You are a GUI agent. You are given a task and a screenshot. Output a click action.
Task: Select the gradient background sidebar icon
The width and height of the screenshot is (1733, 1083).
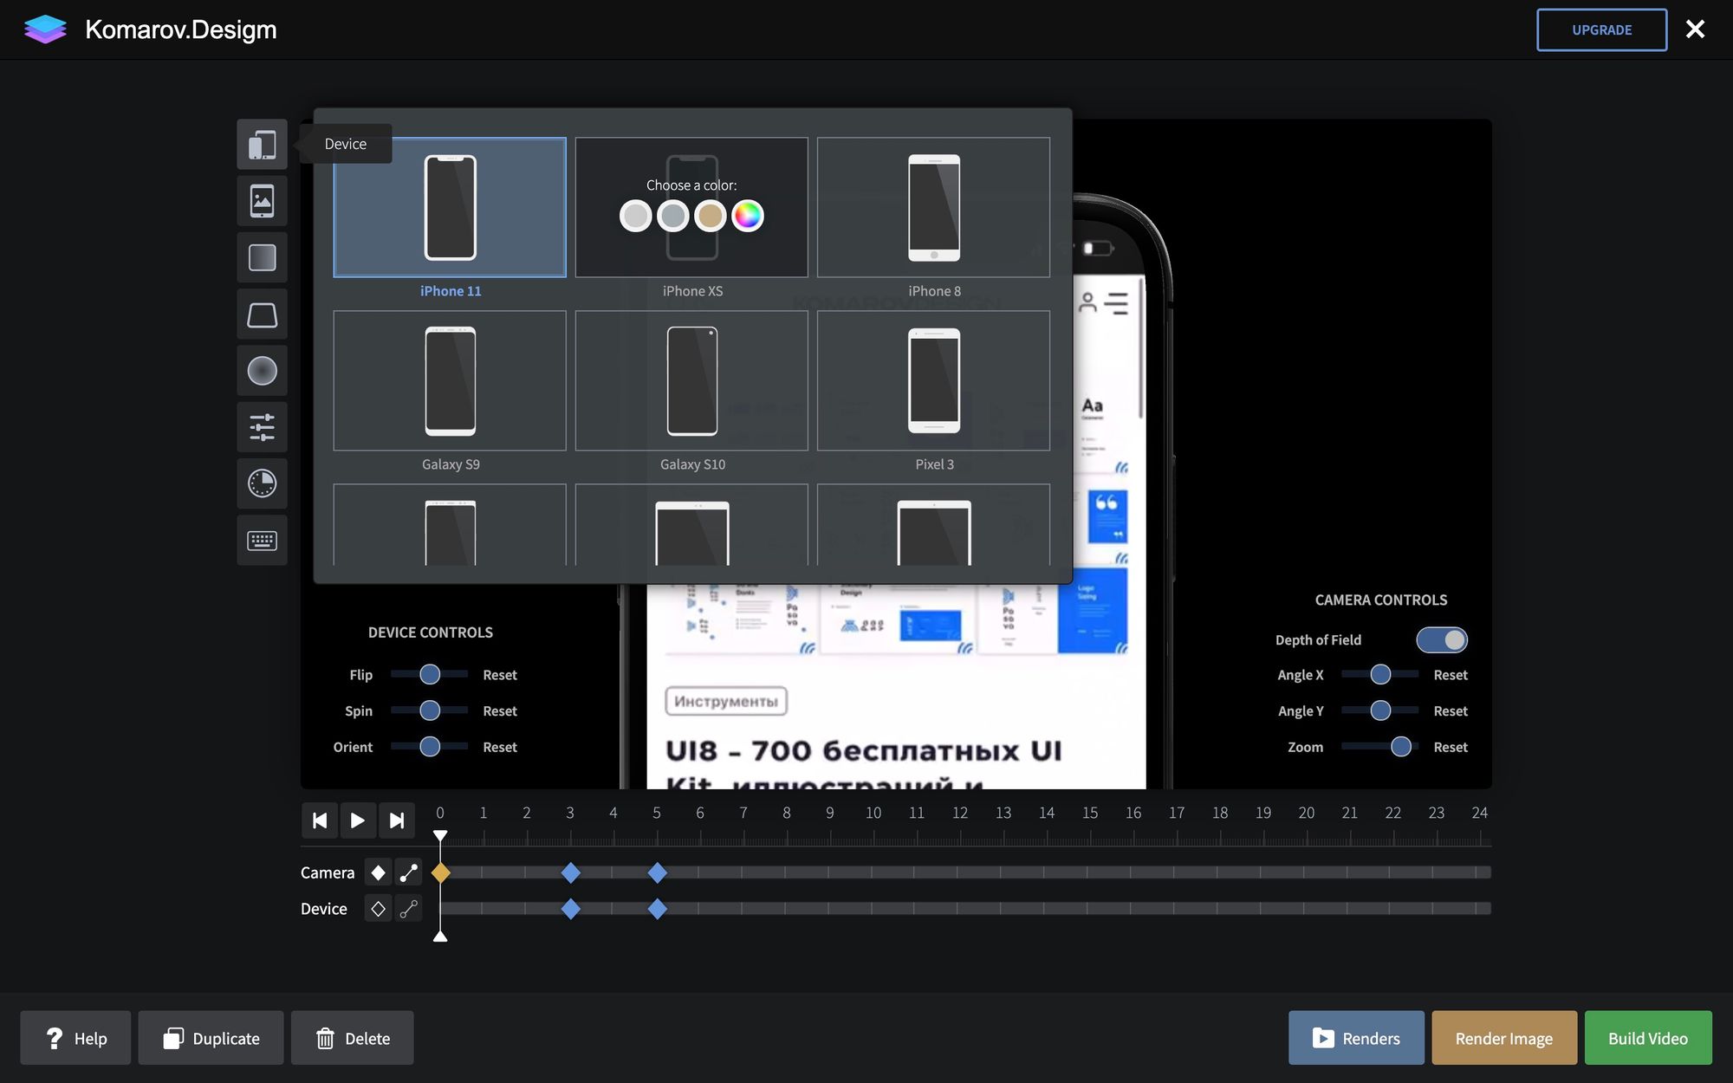262,257
